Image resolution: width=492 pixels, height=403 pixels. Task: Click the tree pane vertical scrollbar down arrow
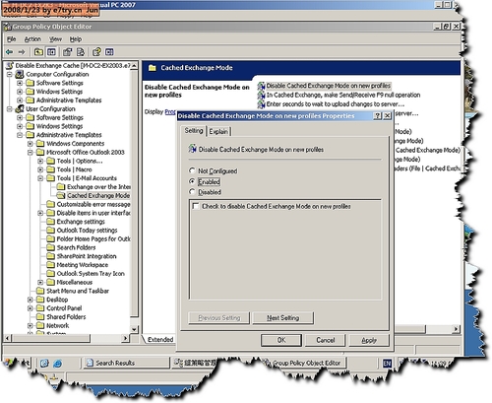coord(134,329)
